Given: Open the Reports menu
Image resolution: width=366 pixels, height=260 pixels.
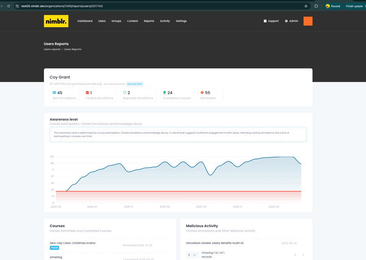Looking at the screenshot, I should click(x=149, y=21).
